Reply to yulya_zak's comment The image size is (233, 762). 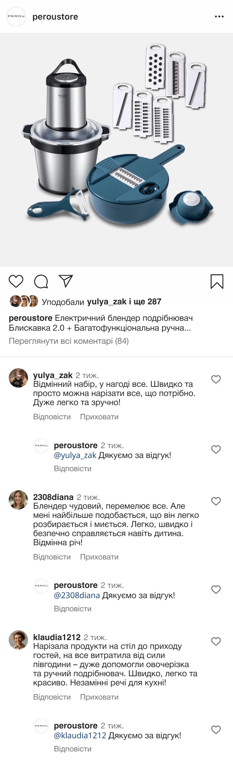52,417
